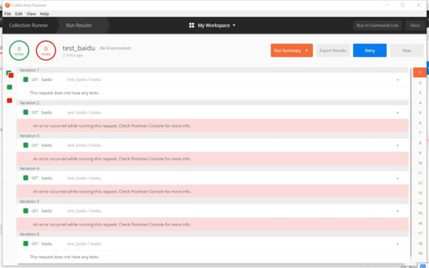Jump to iteration 16 in number list
Screen dimensions: 429x268
point(420,223)
